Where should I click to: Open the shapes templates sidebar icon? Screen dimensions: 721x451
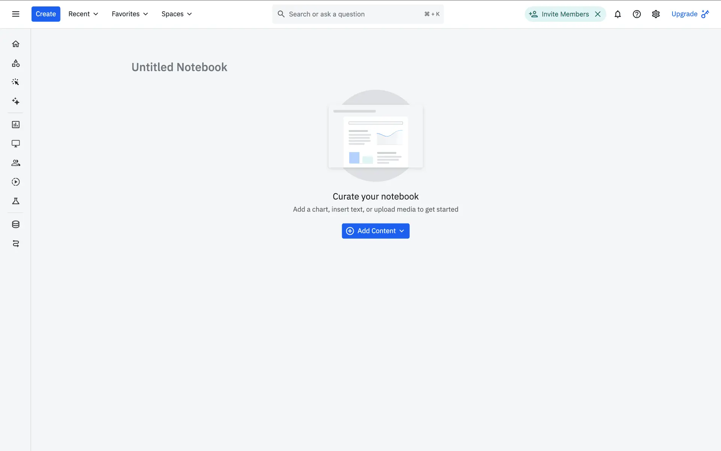[15, 63]
